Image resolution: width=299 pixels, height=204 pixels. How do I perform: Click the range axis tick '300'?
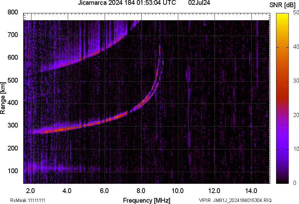click(13, 125)
